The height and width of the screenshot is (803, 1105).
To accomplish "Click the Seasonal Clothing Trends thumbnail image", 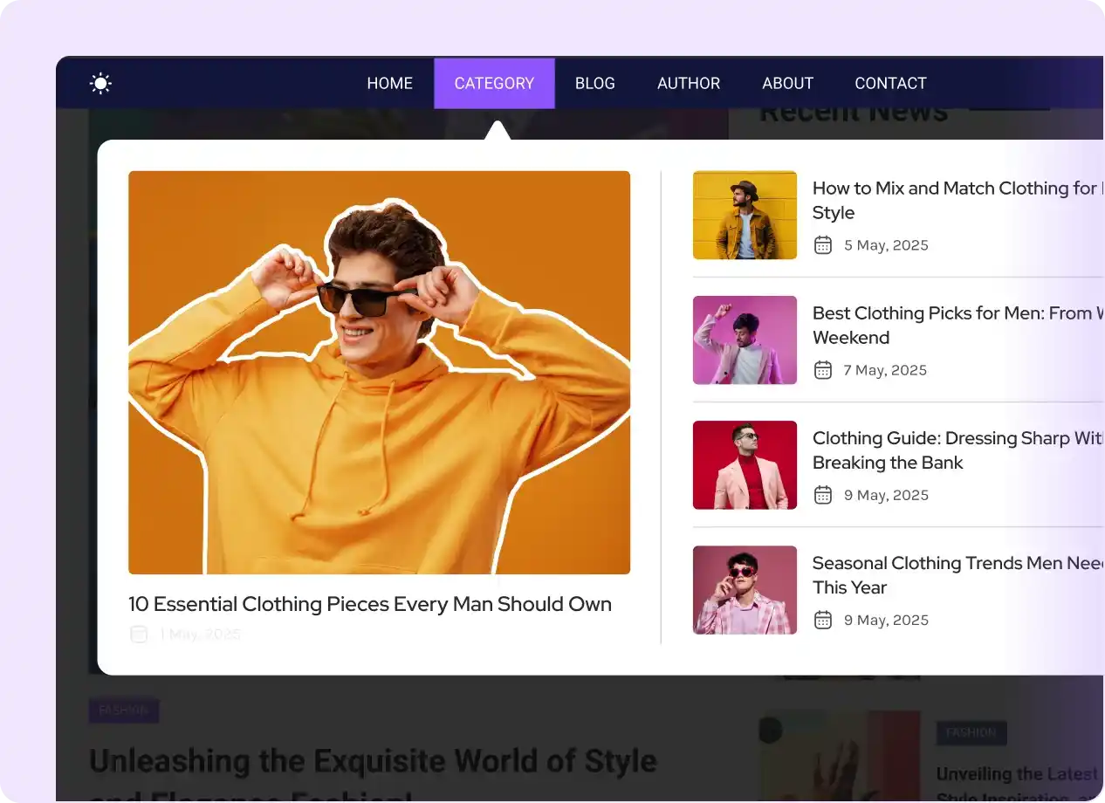I will coord(745,589).
